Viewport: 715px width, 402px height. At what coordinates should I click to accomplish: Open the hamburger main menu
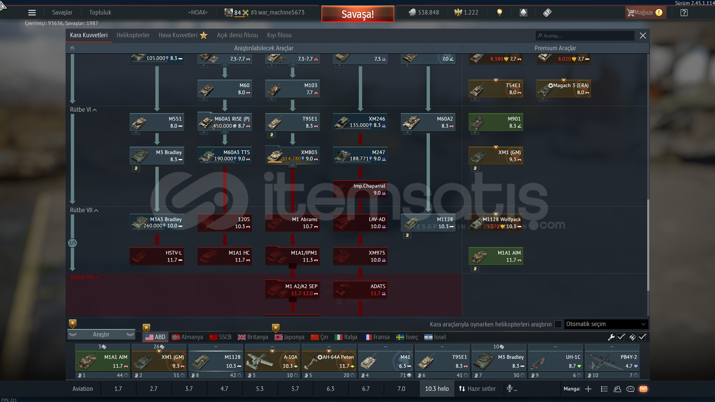(32, 13)
